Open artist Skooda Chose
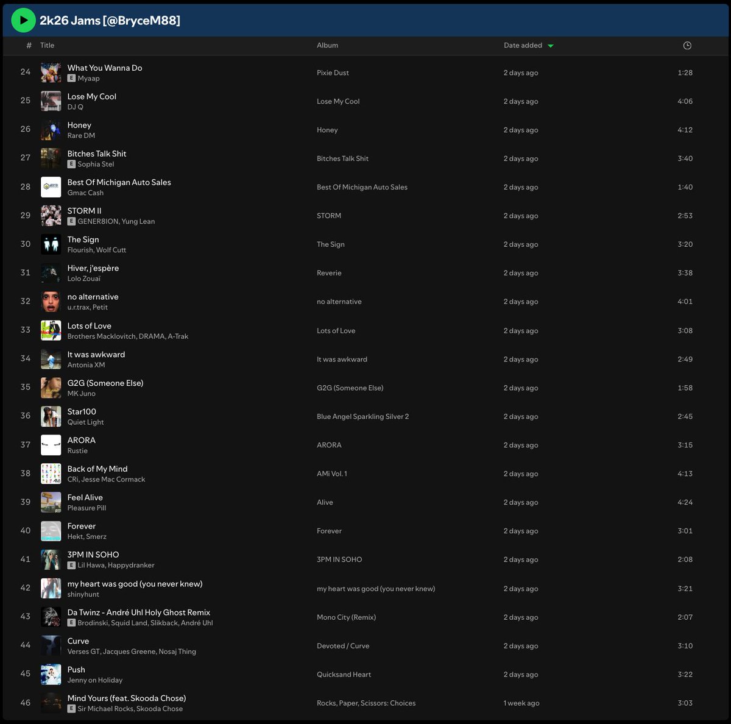The image size is (731, 724). click(159, 709)
